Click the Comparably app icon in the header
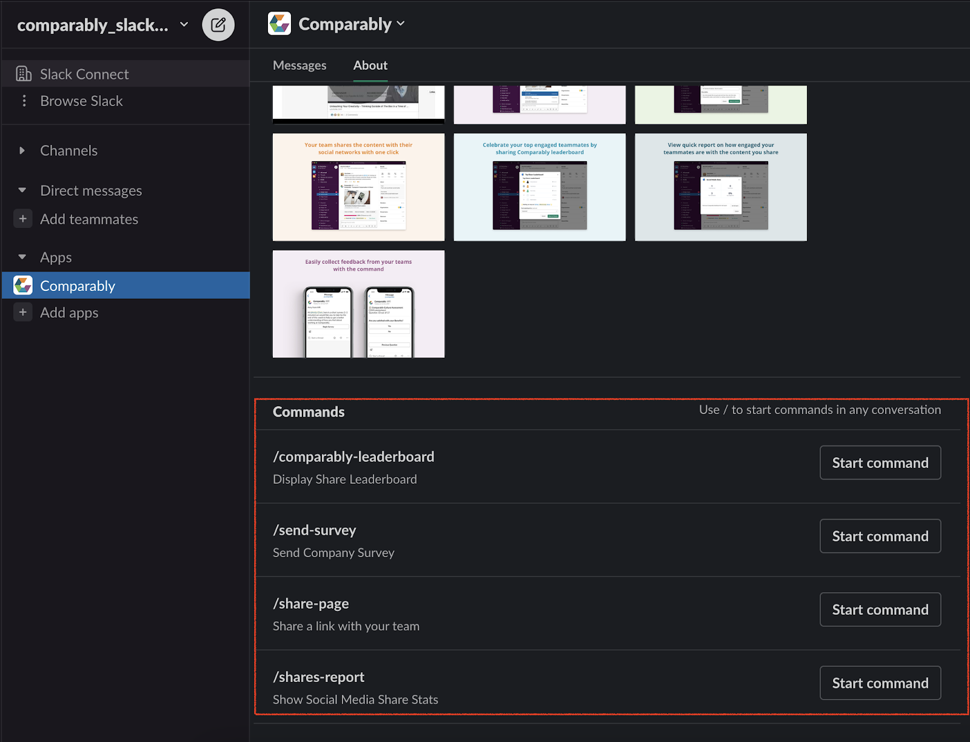The height and width of the screenshot is (742, 970). (279, 24)
